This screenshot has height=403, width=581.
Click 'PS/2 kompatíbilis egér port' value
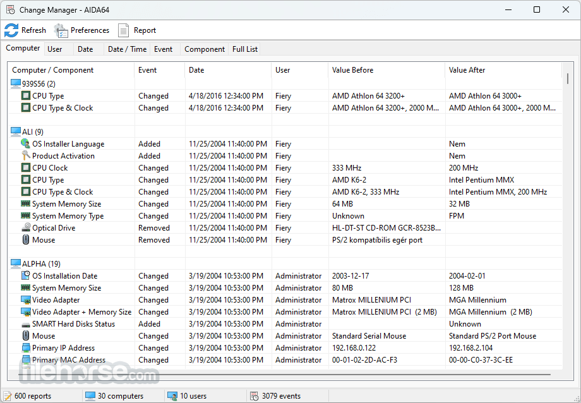pos(377,240)
